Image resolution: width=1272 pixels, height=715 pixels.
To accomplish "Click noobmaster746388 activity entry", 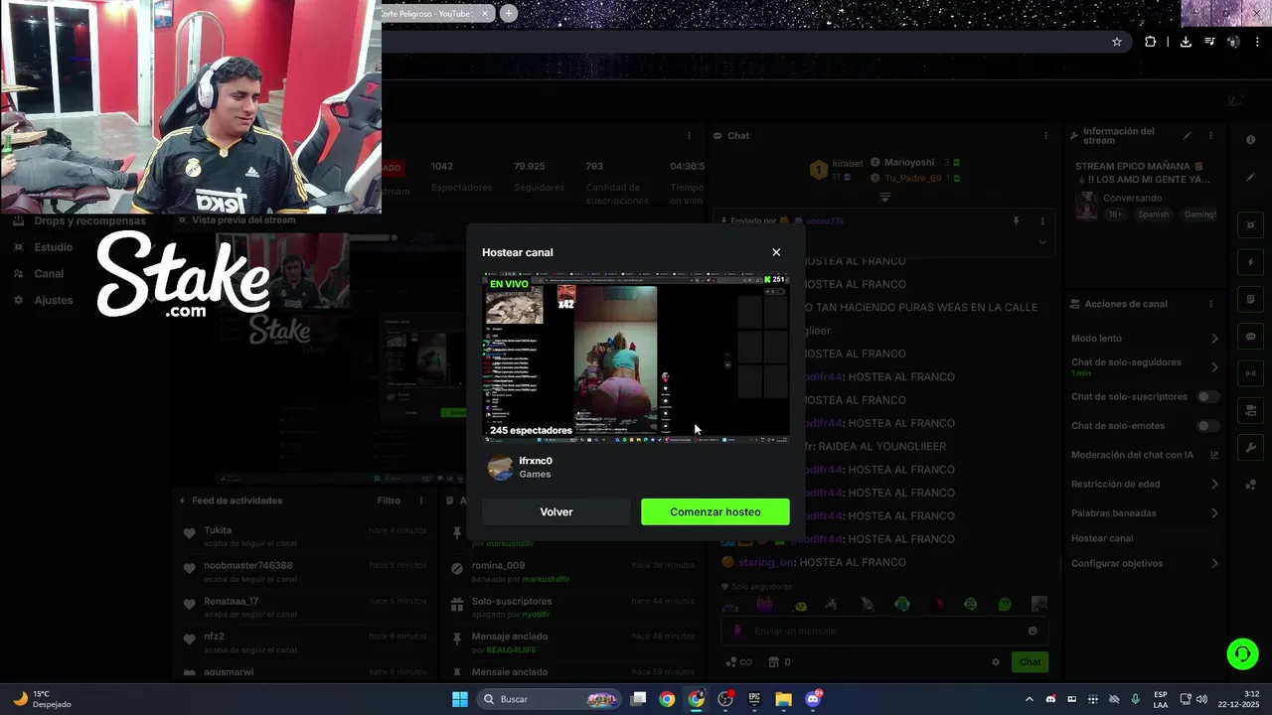I will [304, 571].
